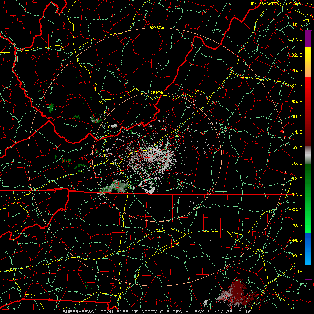Select the -63.1 scale value
This screenshot has width=314, height=314.
[296, 210]
